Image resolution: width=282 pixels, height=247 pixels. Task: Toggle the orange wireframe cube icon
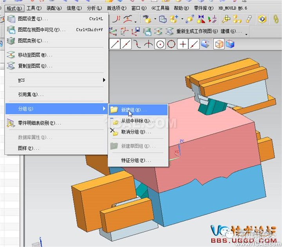219,44
